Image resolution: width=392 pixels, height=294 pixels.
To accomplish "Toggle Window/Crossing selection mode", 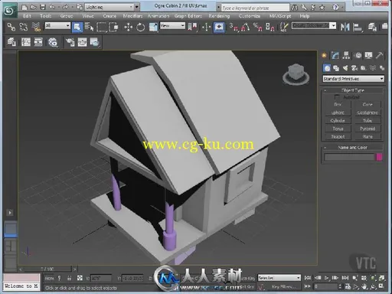I will click(113, 27).
